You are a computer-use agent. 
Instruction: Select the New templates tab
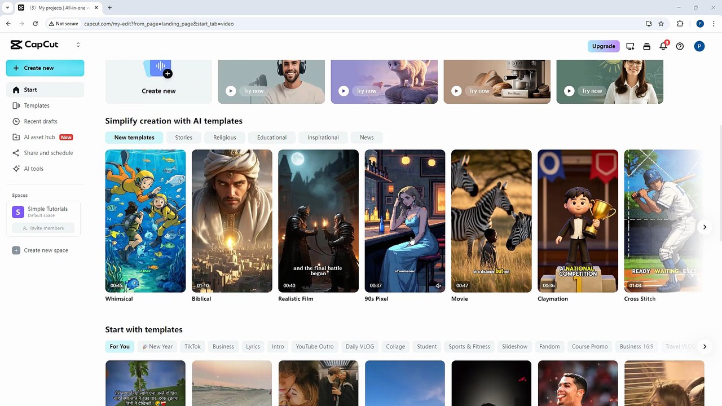click(x=134, y=138)
